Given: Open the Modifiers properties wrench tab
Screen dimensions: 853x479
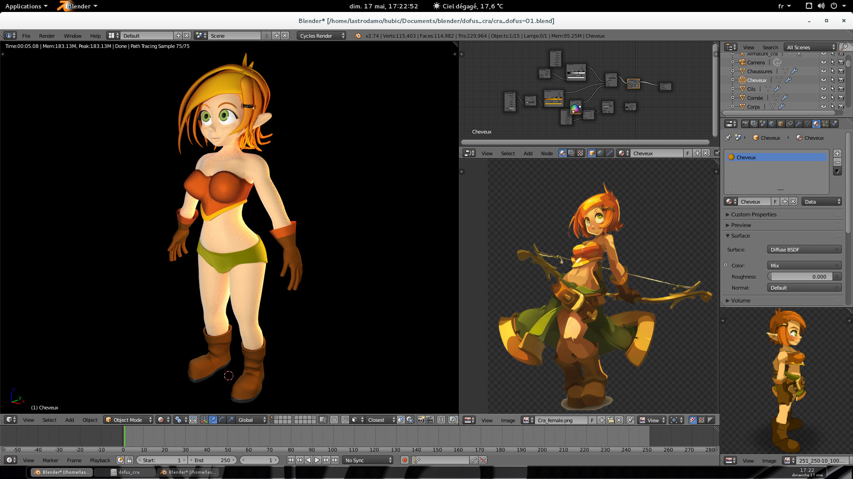Looking at the screenshot, I should [798, 124].
